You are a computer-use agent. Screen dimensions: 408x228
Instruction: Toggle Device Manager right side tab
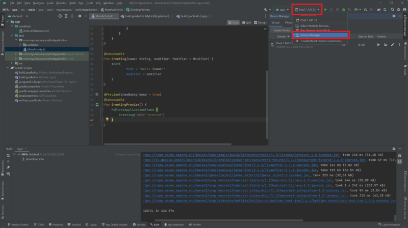[405, 26]
